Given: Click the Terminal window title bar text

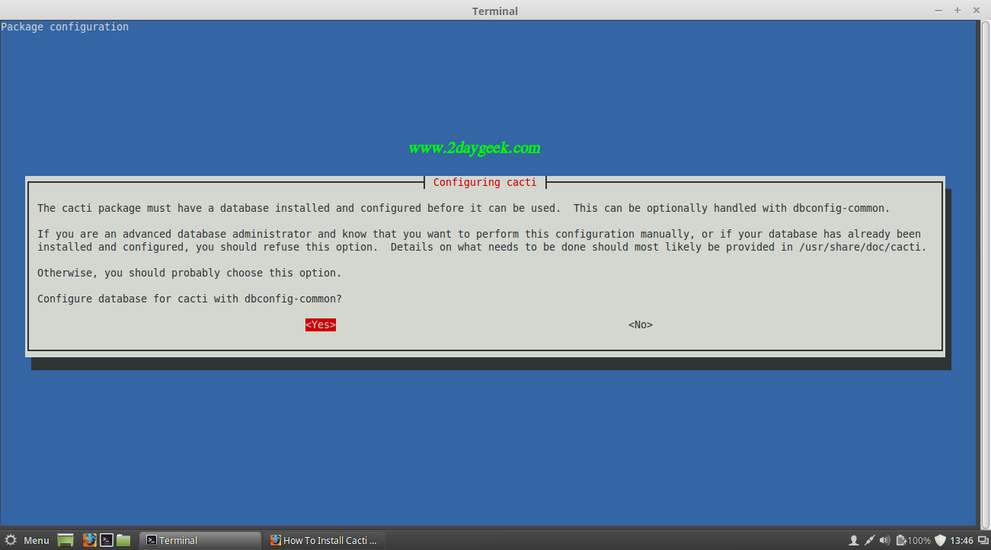Looking at the screenshot, I should (x=495, y=11).
